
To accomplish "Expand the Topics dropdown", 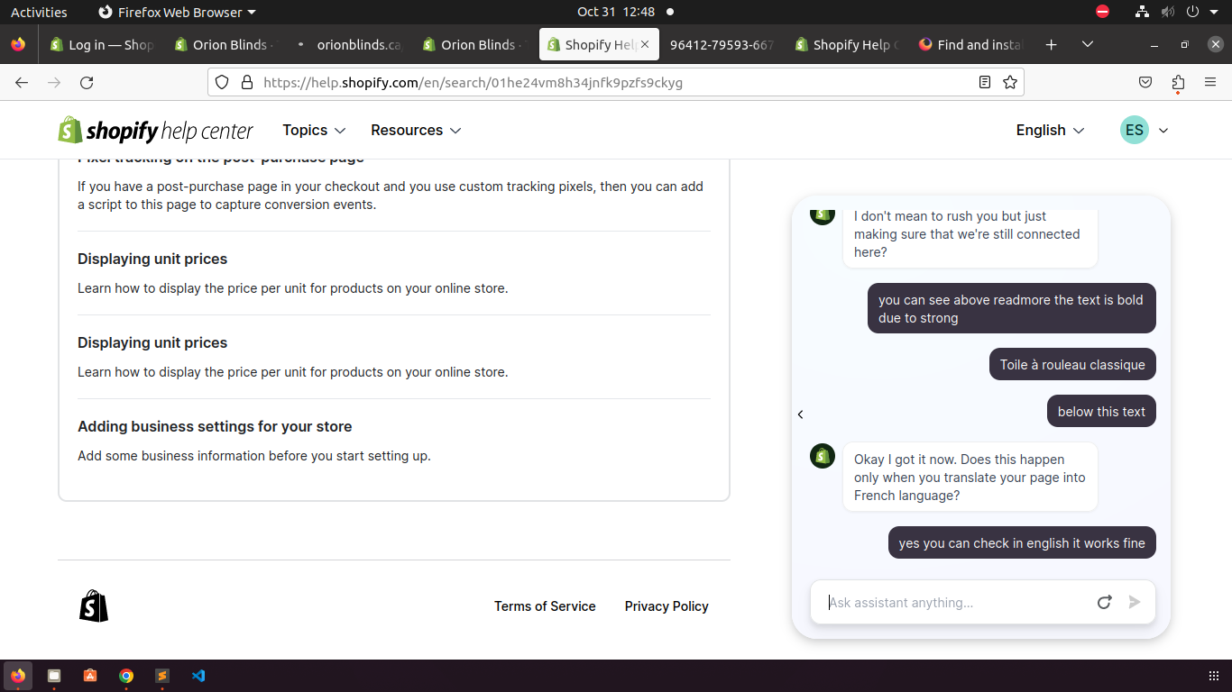I will (x=314, y=131).
